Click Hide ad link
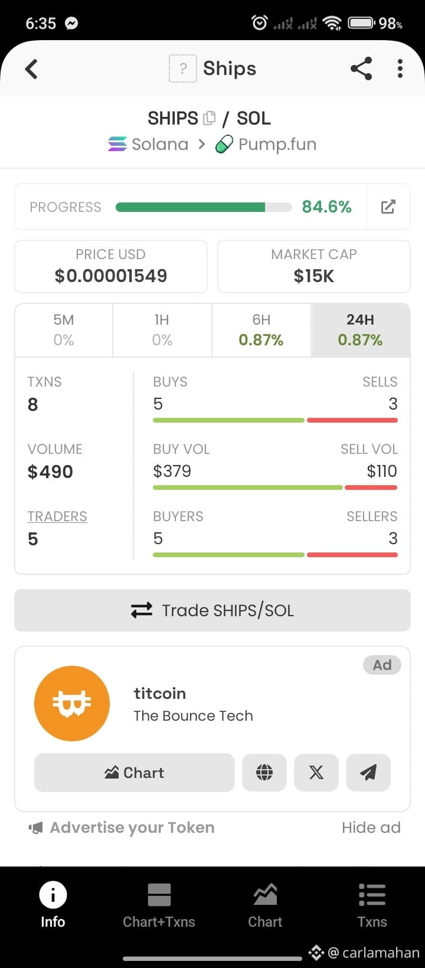425x968 pixels. tap(371, 828)
